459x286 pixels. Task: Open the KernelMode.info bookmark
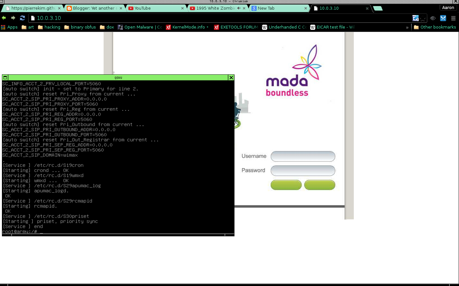(x=187, y=27)
